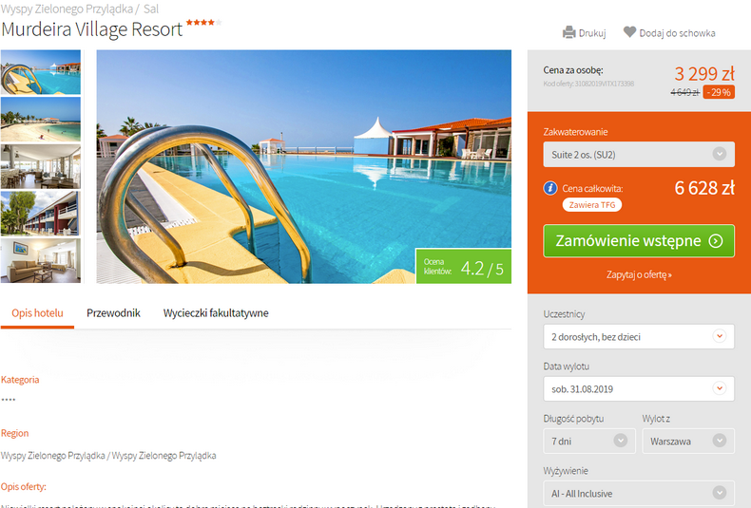Click the Zawiera TFG badge
The width and height of the screenshot is (751, 508).
coord(592,205)
